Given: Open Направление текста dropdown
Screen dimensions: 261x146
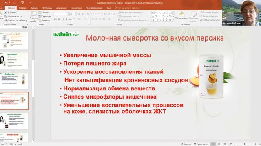Looking at the screenshot, I should [130, 13].
